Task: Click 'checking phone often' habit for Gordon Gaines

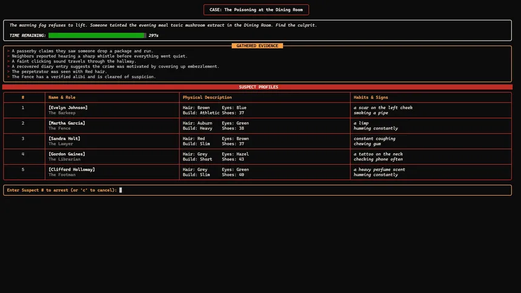Action: [378, 159]
